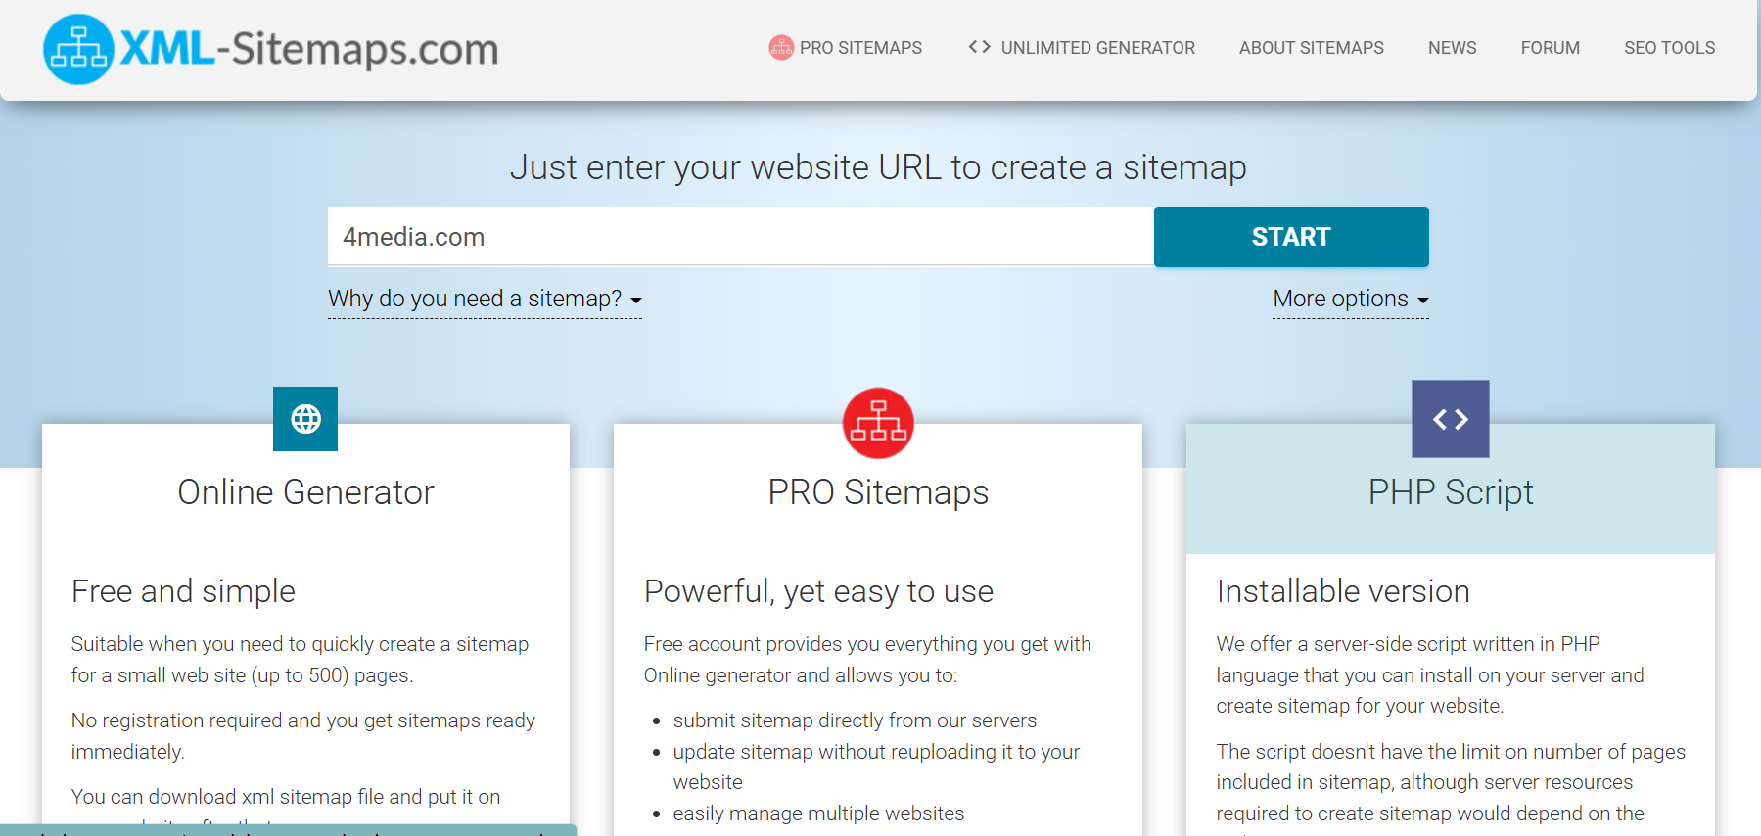Click the angle brackets icon beside Unlimited Generator
This screenshot has width=1761, height=836.
pyautogui.click(x=979, y=47)
